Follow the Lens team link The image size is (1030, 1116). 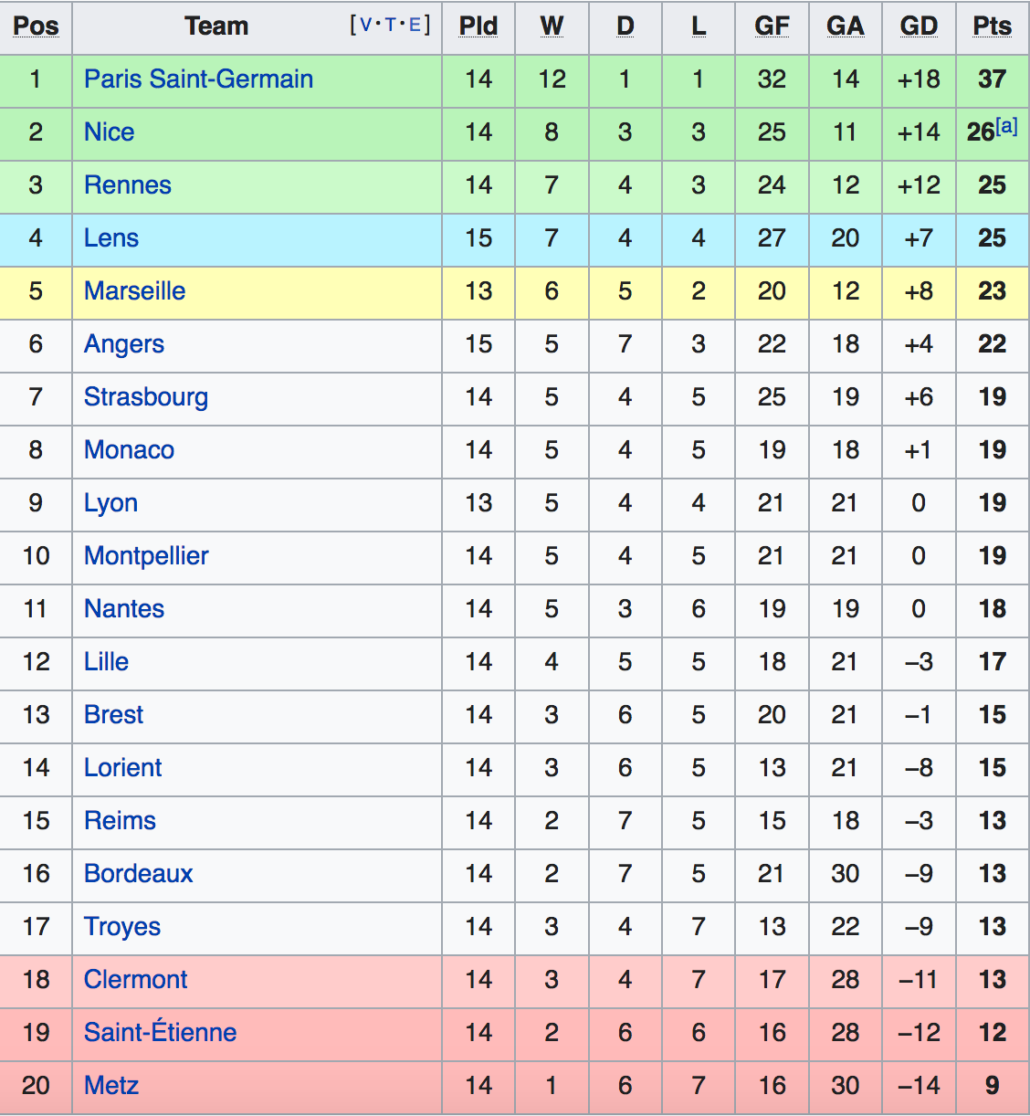(x=110, y=238)
